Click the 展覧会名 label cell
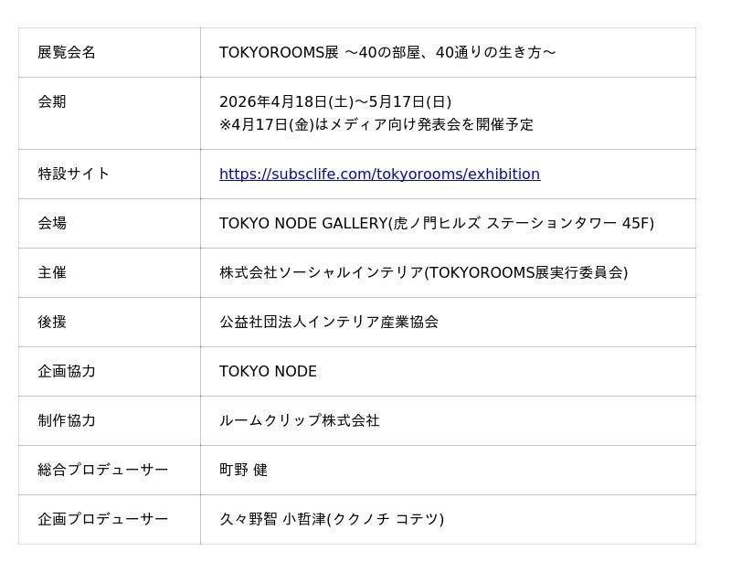Viewport: 731px width, 572px height. [67, 52]
